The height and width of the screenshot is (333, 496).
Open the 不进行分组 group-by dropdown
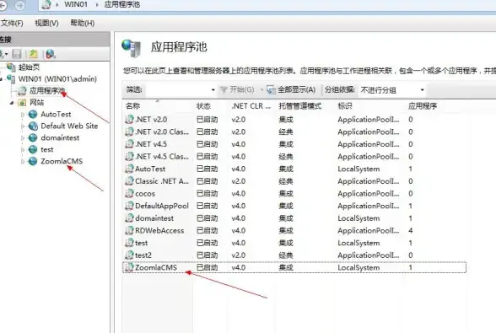392,90
